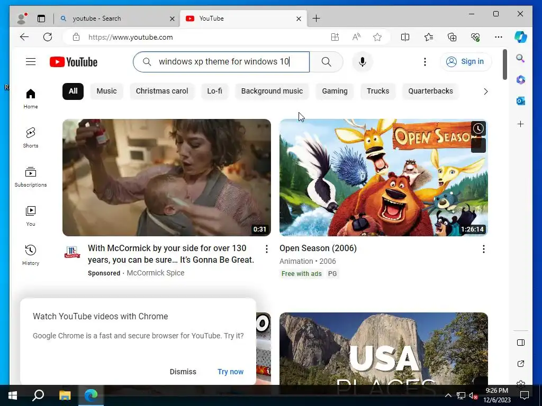
Task: Click the McCormick Spice channel name
Action: tap(156, 273)
